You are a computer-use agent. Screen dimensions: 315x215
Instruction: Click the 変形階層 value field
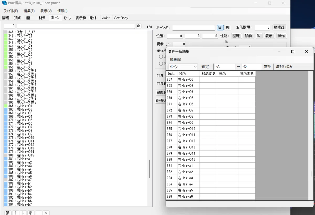(x=262, y=28)
